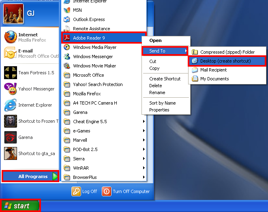Click the Sierra folder label
Screen dimensions: 268x212
79,159
